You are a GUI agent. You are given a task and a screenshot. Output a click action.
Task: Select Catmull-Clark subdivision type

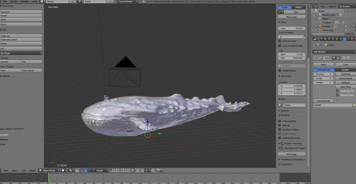pyautogui.click(x=324, y=70)
